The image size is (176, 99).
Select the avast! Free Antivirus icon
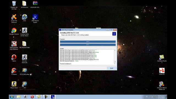click(14, 18)
